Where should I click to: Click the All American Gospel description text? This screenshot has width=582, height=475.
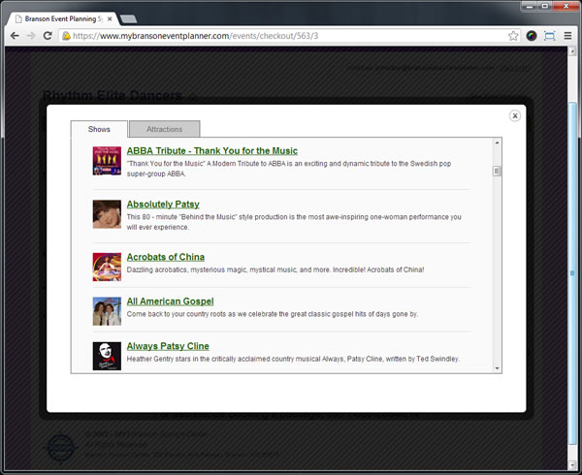(273, 314)
